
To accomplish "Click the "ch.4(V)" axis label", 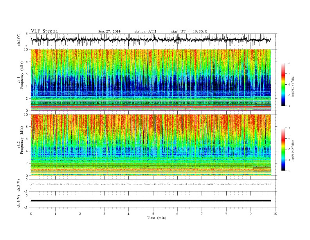I will [x=19, y=201].
